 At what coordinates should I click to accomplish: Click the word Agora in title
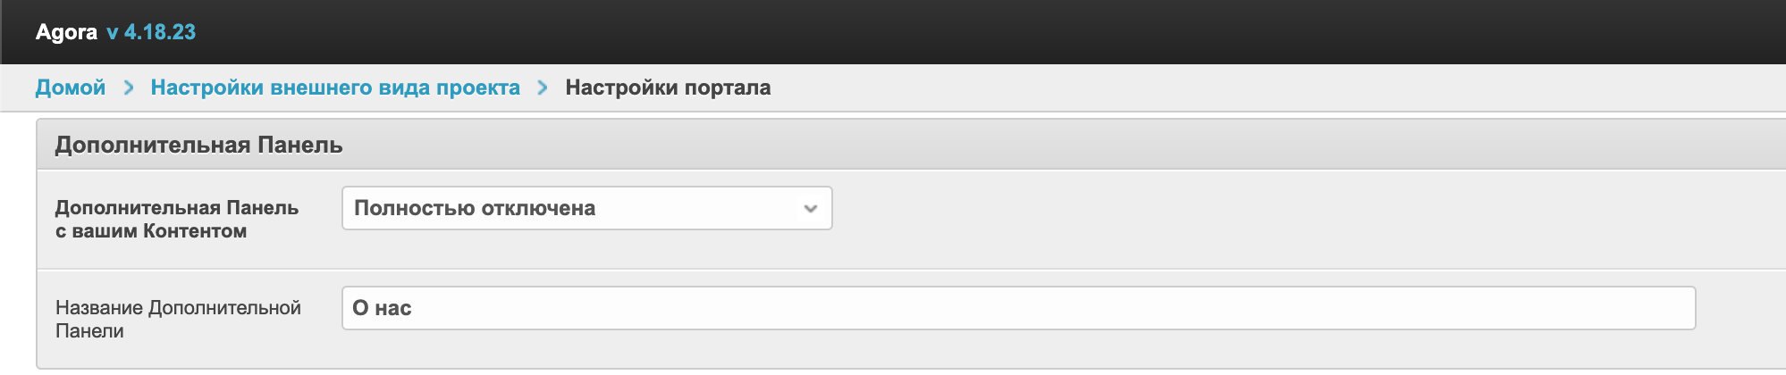click(x=66, y=32)
